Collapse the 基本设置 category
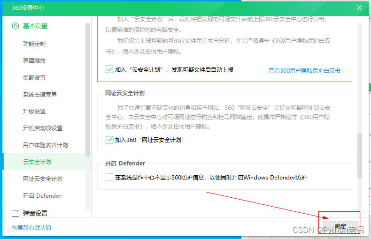 (35, 26)
